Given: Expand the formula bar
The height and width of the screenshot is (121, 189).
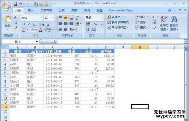Looking at the screenshot, I should (186, 42).
